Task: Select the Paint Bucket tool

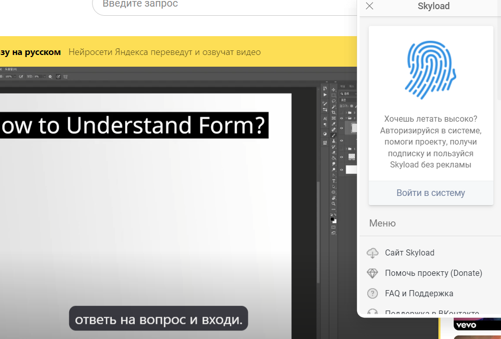Action: [334, 158]
